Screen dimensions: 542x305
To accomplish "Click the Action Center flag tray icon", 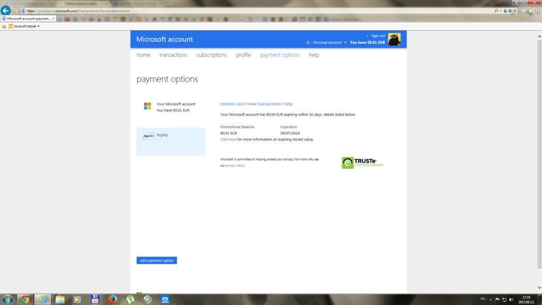I will point(498,300).
